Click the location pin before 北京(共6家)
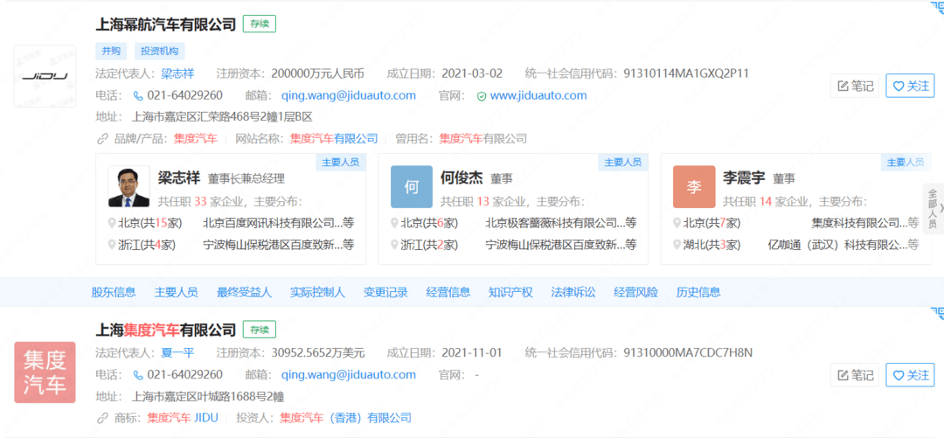 tap(394, 223)
